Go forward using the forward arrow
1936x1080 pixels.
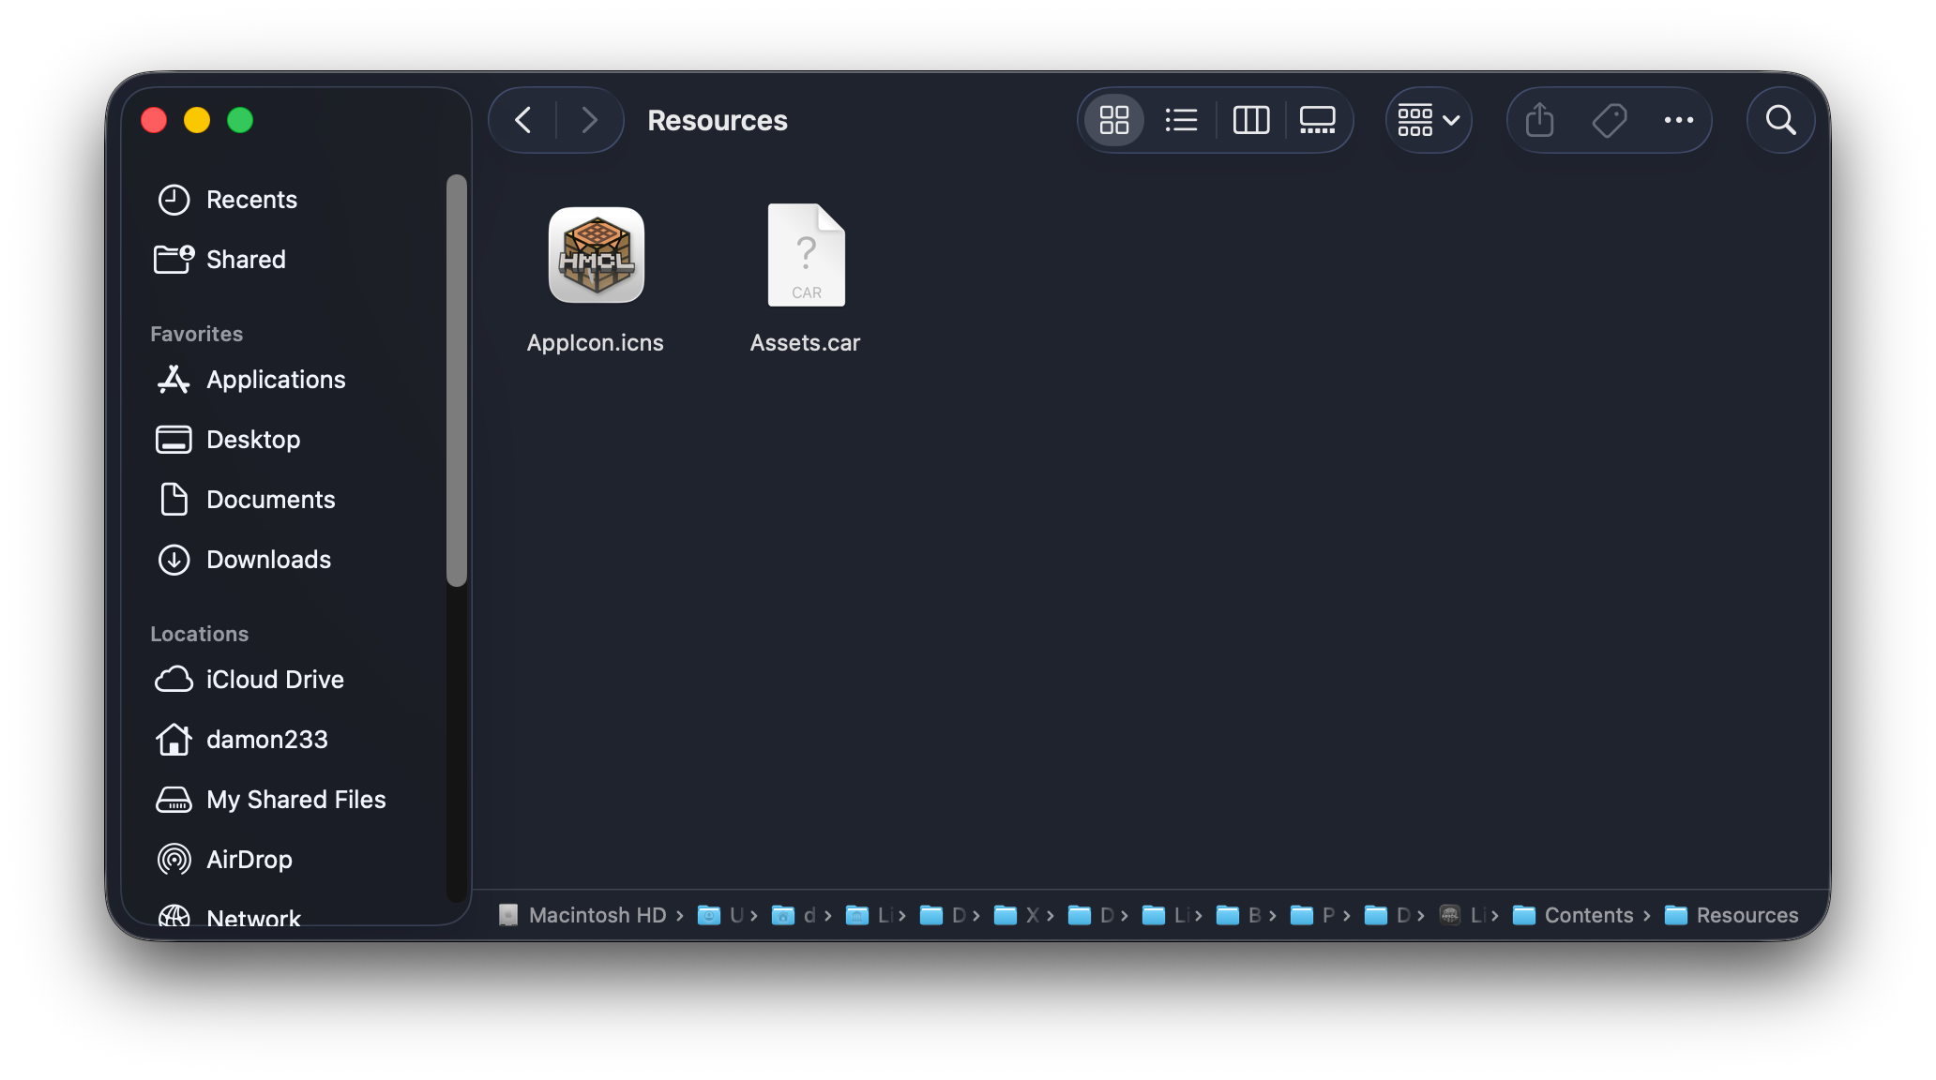[x=589, y=120]
